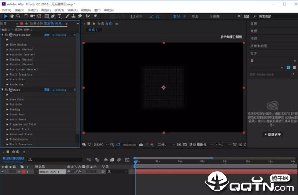Select the Rotation tool

[26, 16]
